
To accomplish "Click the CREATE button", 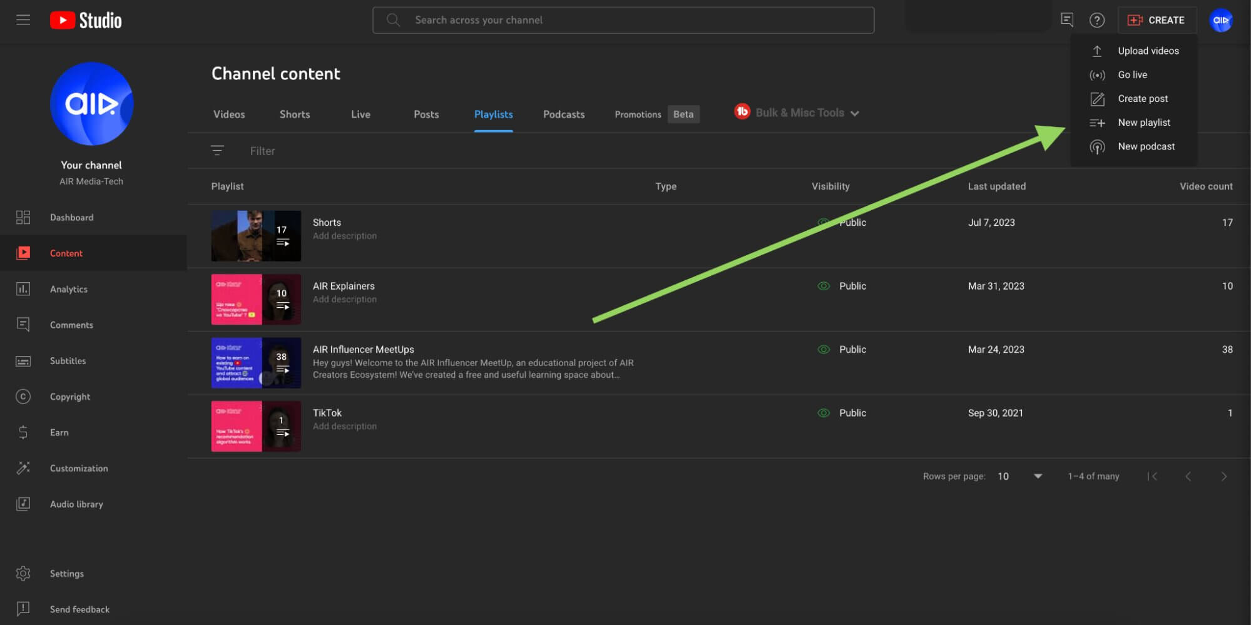I will pos(1157,20).
